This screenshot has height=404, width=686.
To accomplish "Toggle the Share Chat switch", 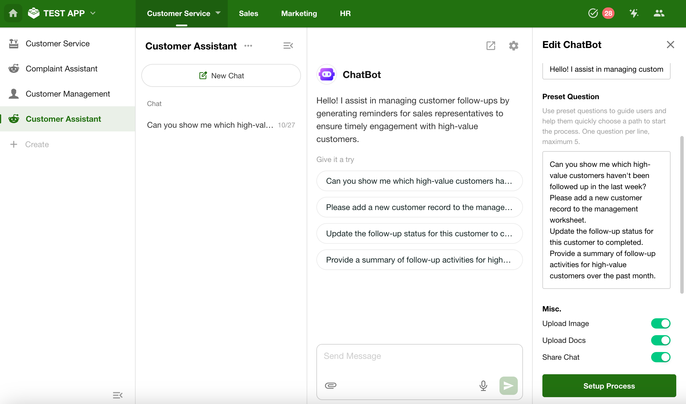I will click(661, 357).
